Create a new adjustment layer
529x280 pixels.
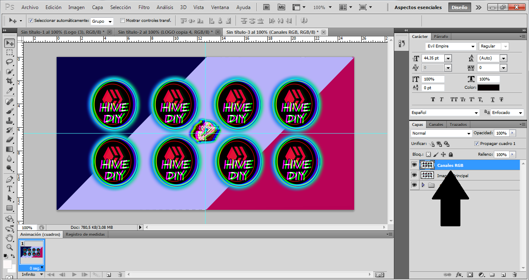(481, 275)
